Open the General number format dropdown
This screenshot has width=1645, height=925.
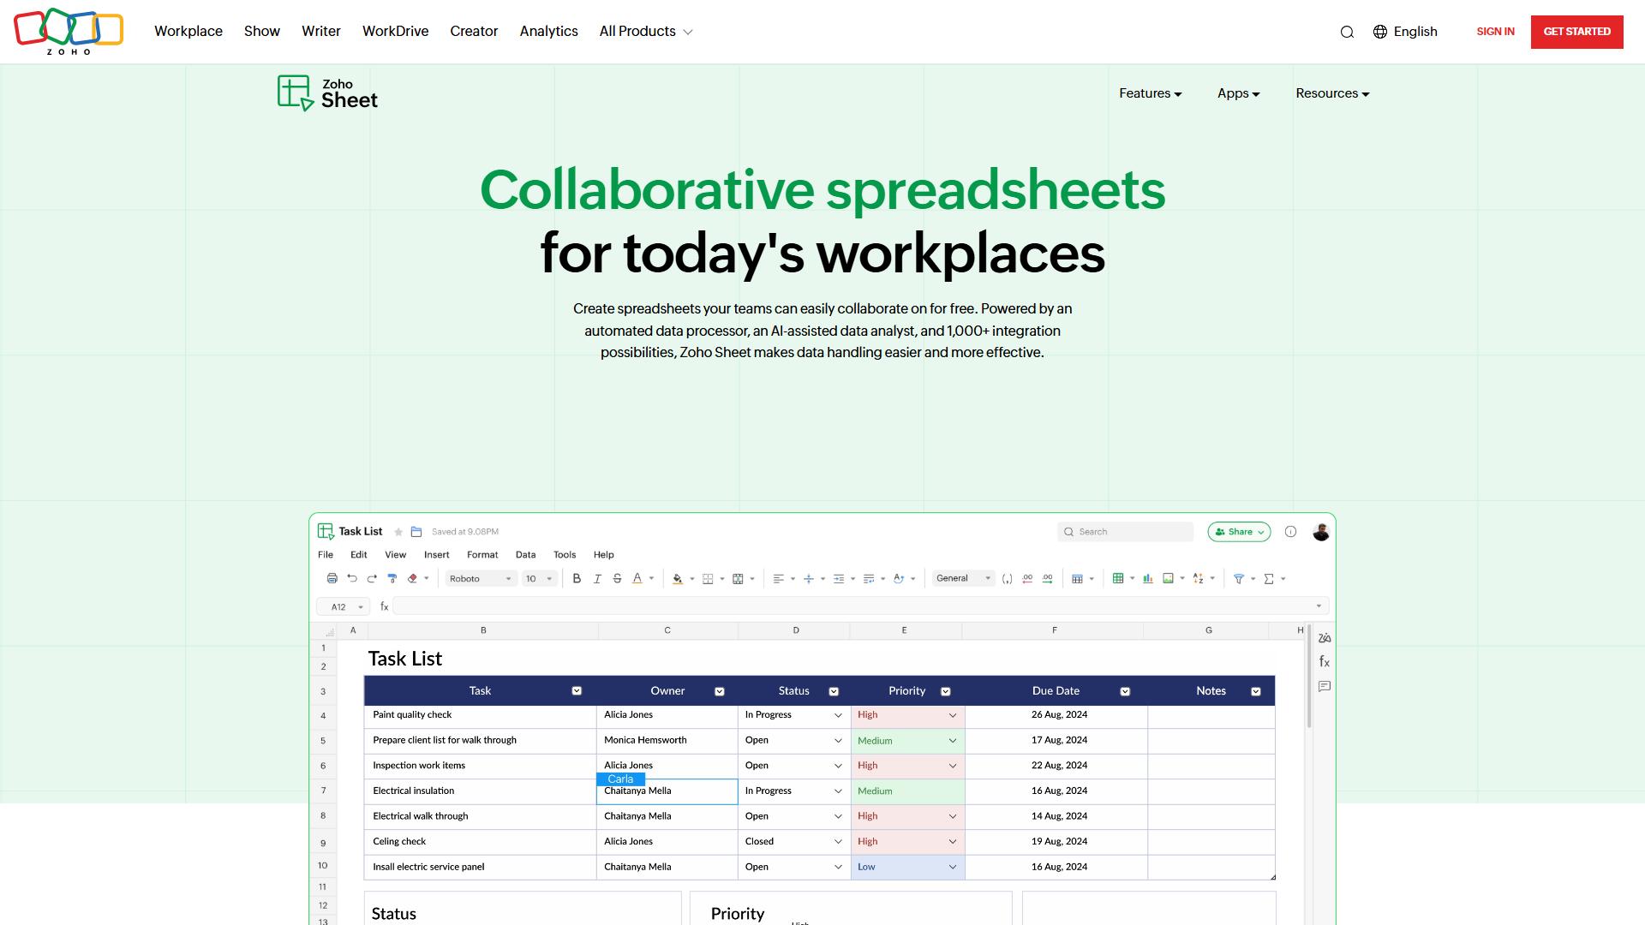pyautogui.click(x=964, y=579)
